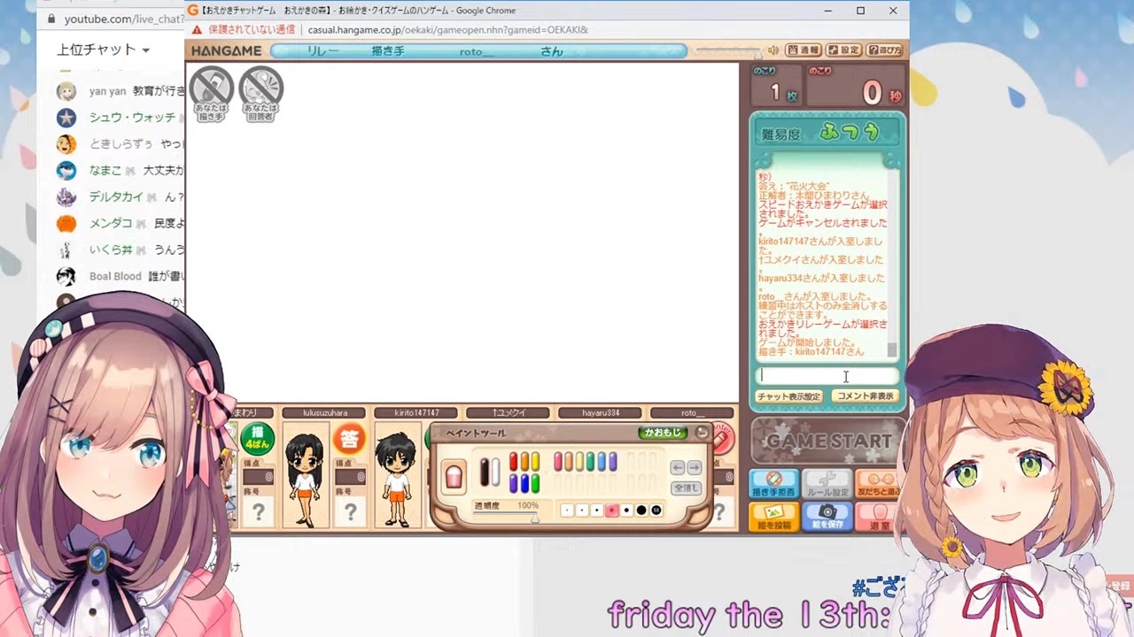The image size is (1134, 637).
Task: Select the third brush size
Action: [x=597, y=510]
